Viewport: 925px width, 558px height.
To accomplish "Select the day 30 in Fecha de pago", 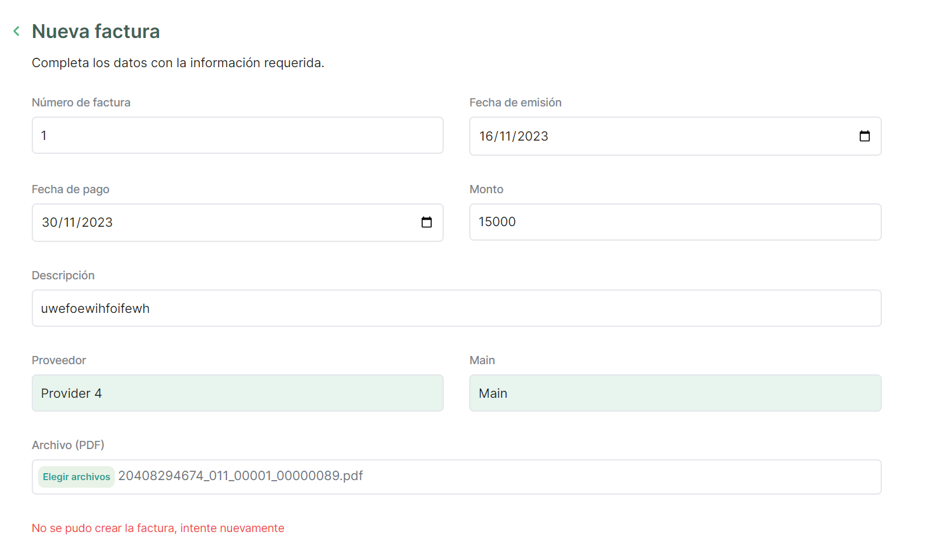I will pyautogui.click(x=49, y=223).
